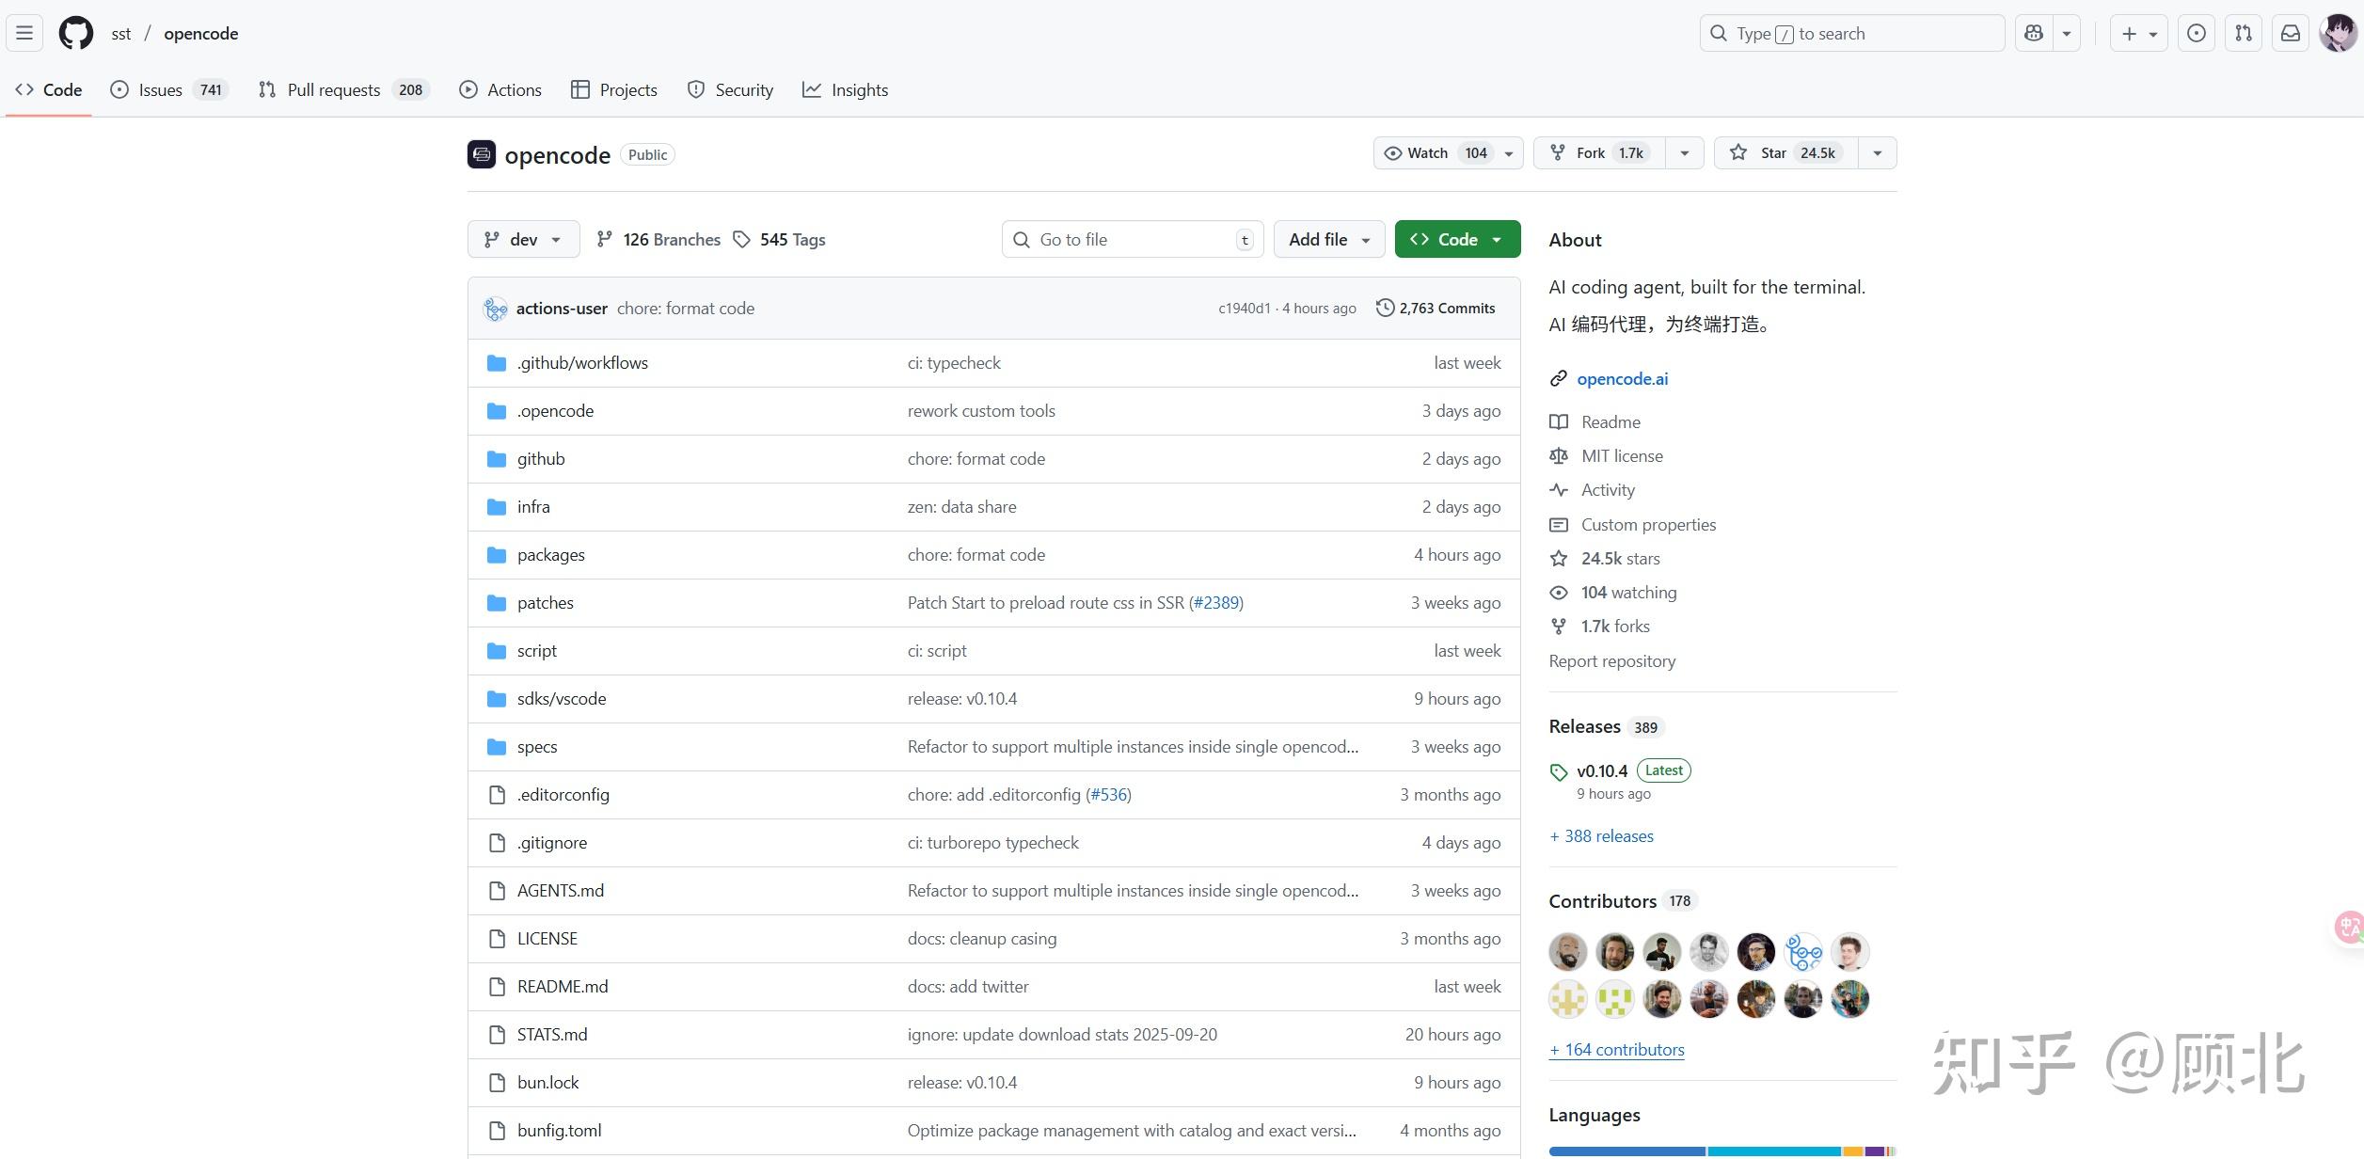
Task: Open the 126 Branches list via branch icon
Action: click(604, 239)
